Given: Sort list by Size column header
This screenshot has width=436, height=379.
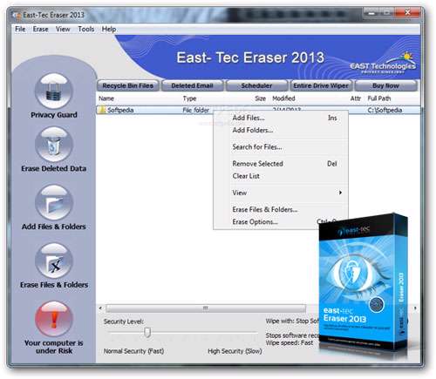Looking at the screenshot, I should [260, 98].
